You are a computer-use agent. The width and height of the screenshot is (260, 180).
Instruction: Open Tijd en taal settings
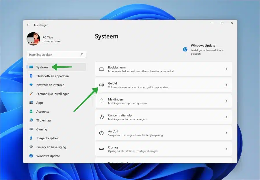coord(44,120)
